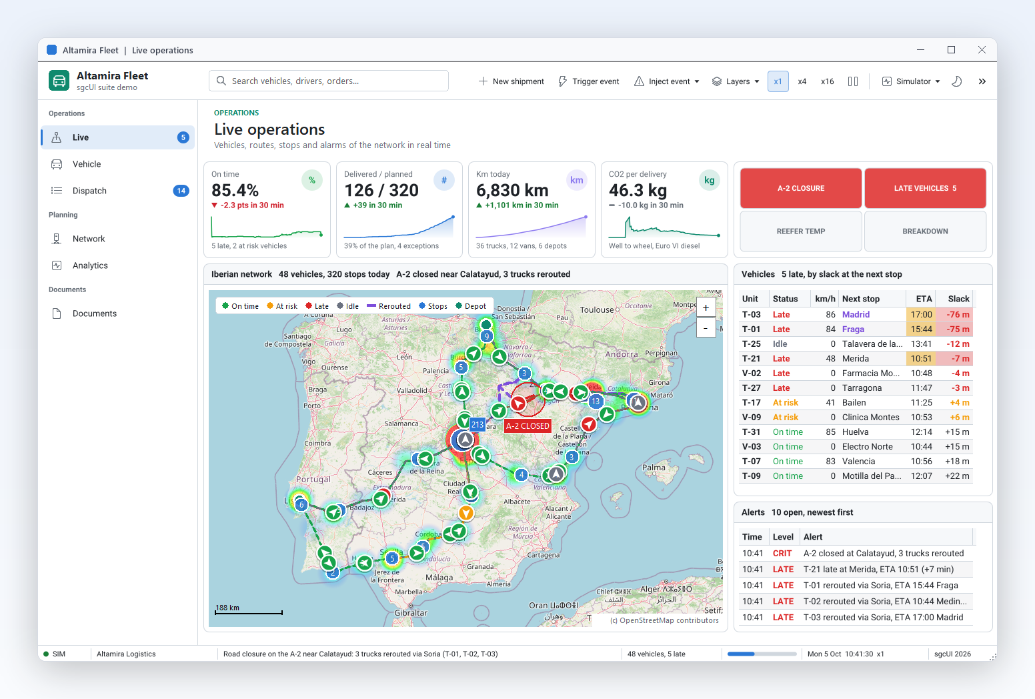The height and width of the screenshot is (699, 1035).
Task: Click the New shipment plus icon
Action: click(x=483, y=81)
